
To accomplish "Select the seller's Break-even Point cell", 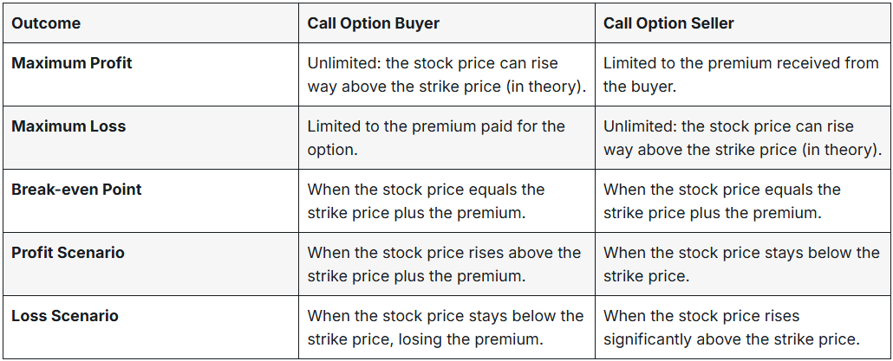I will (722, 201).
